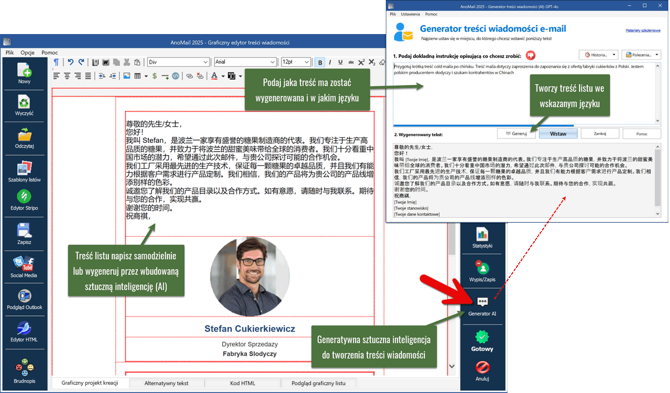Open the font color dropdown arrow
Screen dimensions: 670x393
(223, 76)
